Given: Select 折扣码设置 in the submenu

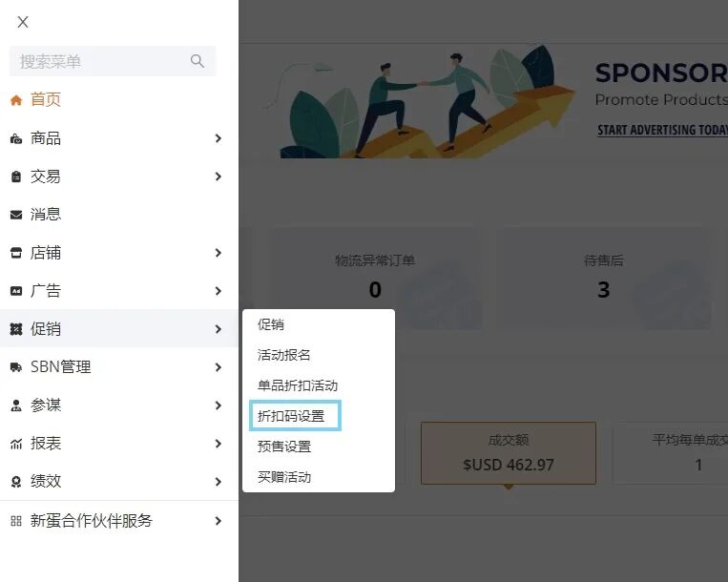Looking at the screenshot, I should coord(291,416).
